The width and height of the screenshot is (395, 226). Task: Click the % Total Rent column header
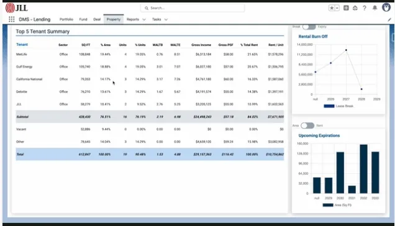[249, 45]
